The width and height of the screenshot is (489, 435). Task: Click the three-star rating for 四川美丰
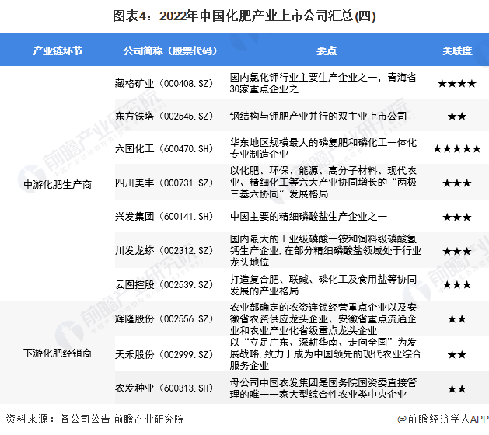coord(456,183)
